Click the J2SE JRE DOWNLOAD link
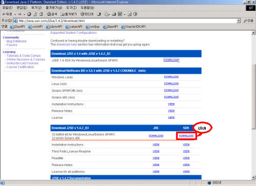256x186 pixels. pos(156,136)
